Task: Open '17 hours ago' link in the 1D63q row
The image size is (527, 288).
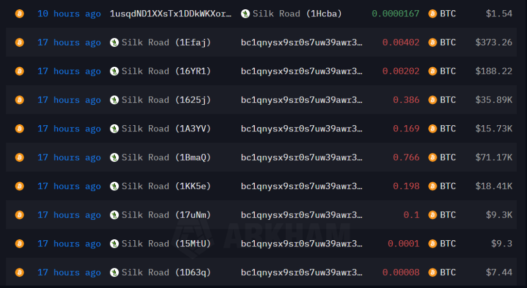Action: pos(69,273)
